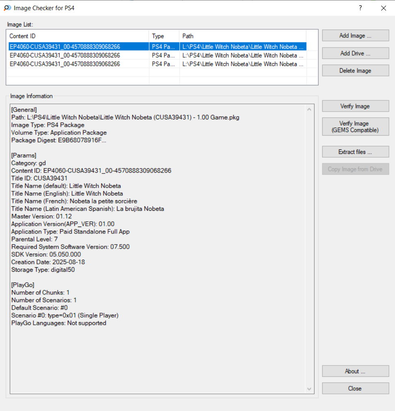Select the third EP4060-CUSA39431 row in the list
Image resolution: width=395 pixels, height=411 pixels.
157,64
